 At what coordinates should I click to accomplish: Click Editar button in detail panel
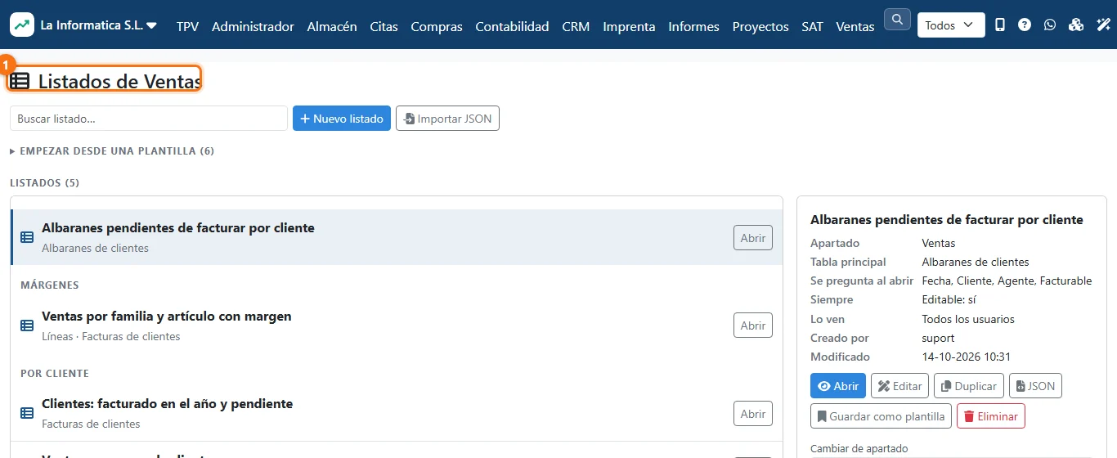899,386
